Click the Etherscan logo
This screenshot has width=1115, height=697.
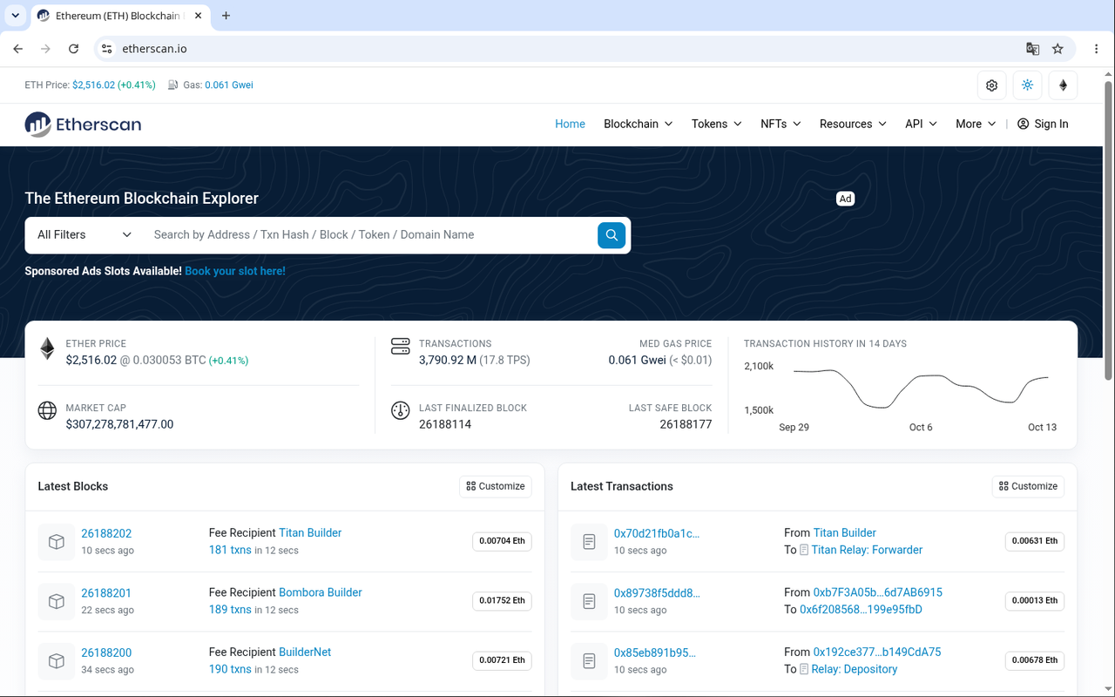(83, 125)
